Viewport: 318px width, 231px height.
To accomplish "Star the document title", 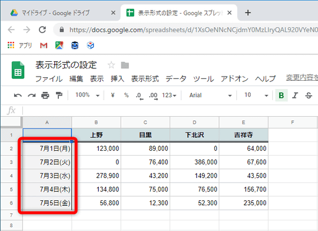I will click(x=111, y=65).
